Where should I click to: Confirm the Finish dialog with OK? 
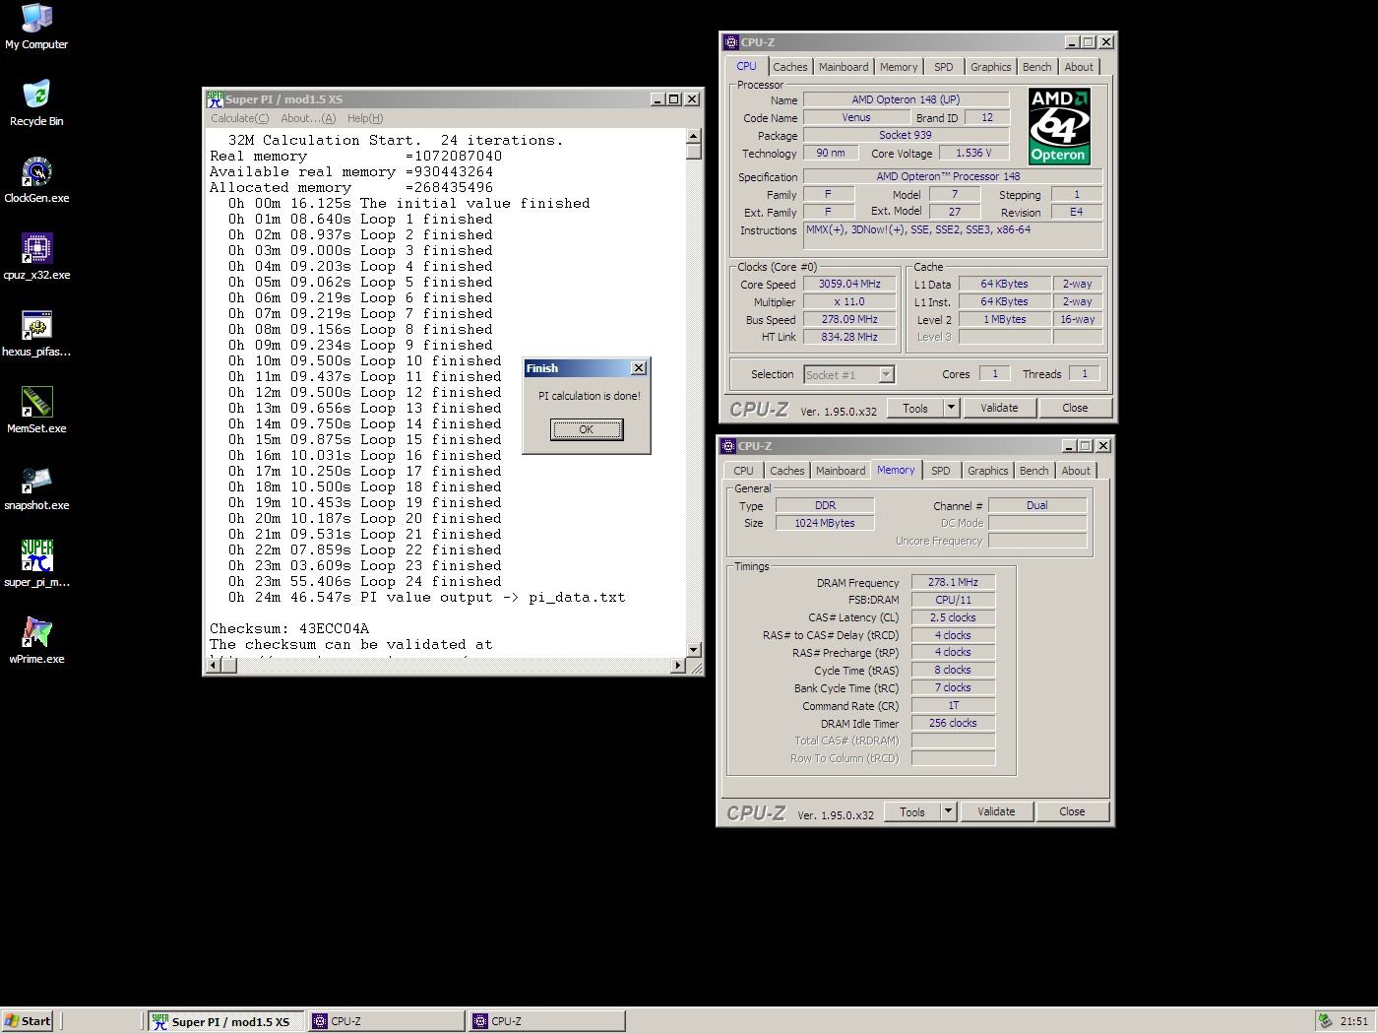[x=587, y=429]
